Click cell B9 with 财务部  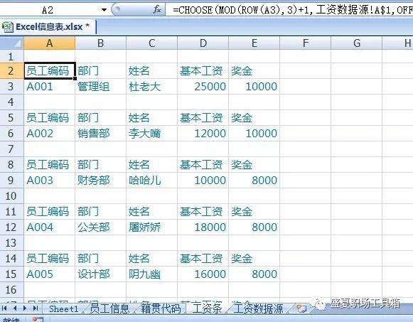pos(100,180)
